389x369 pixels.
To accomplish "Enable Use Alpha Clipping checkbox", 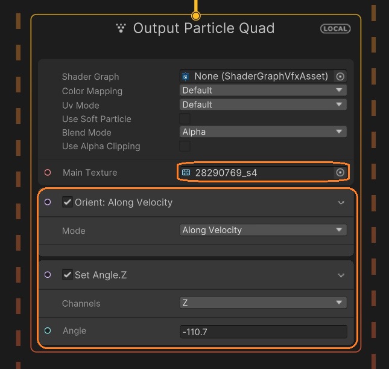I will pos(185,146).
